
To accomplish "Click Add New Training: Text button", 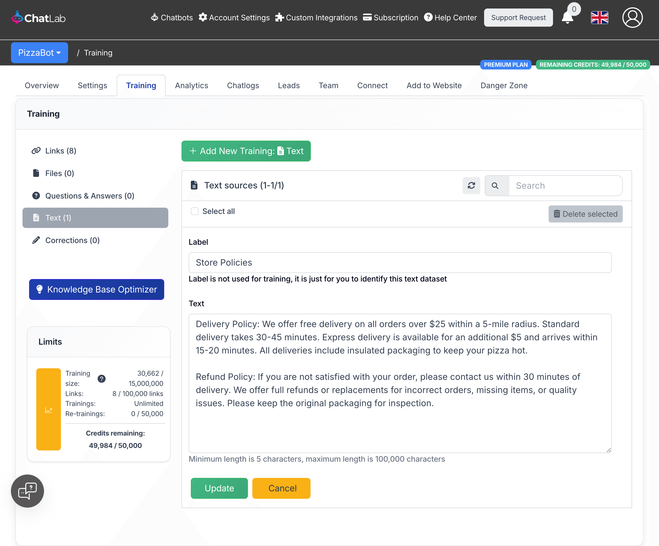I will pyautogui.click(x=246, y=151).
